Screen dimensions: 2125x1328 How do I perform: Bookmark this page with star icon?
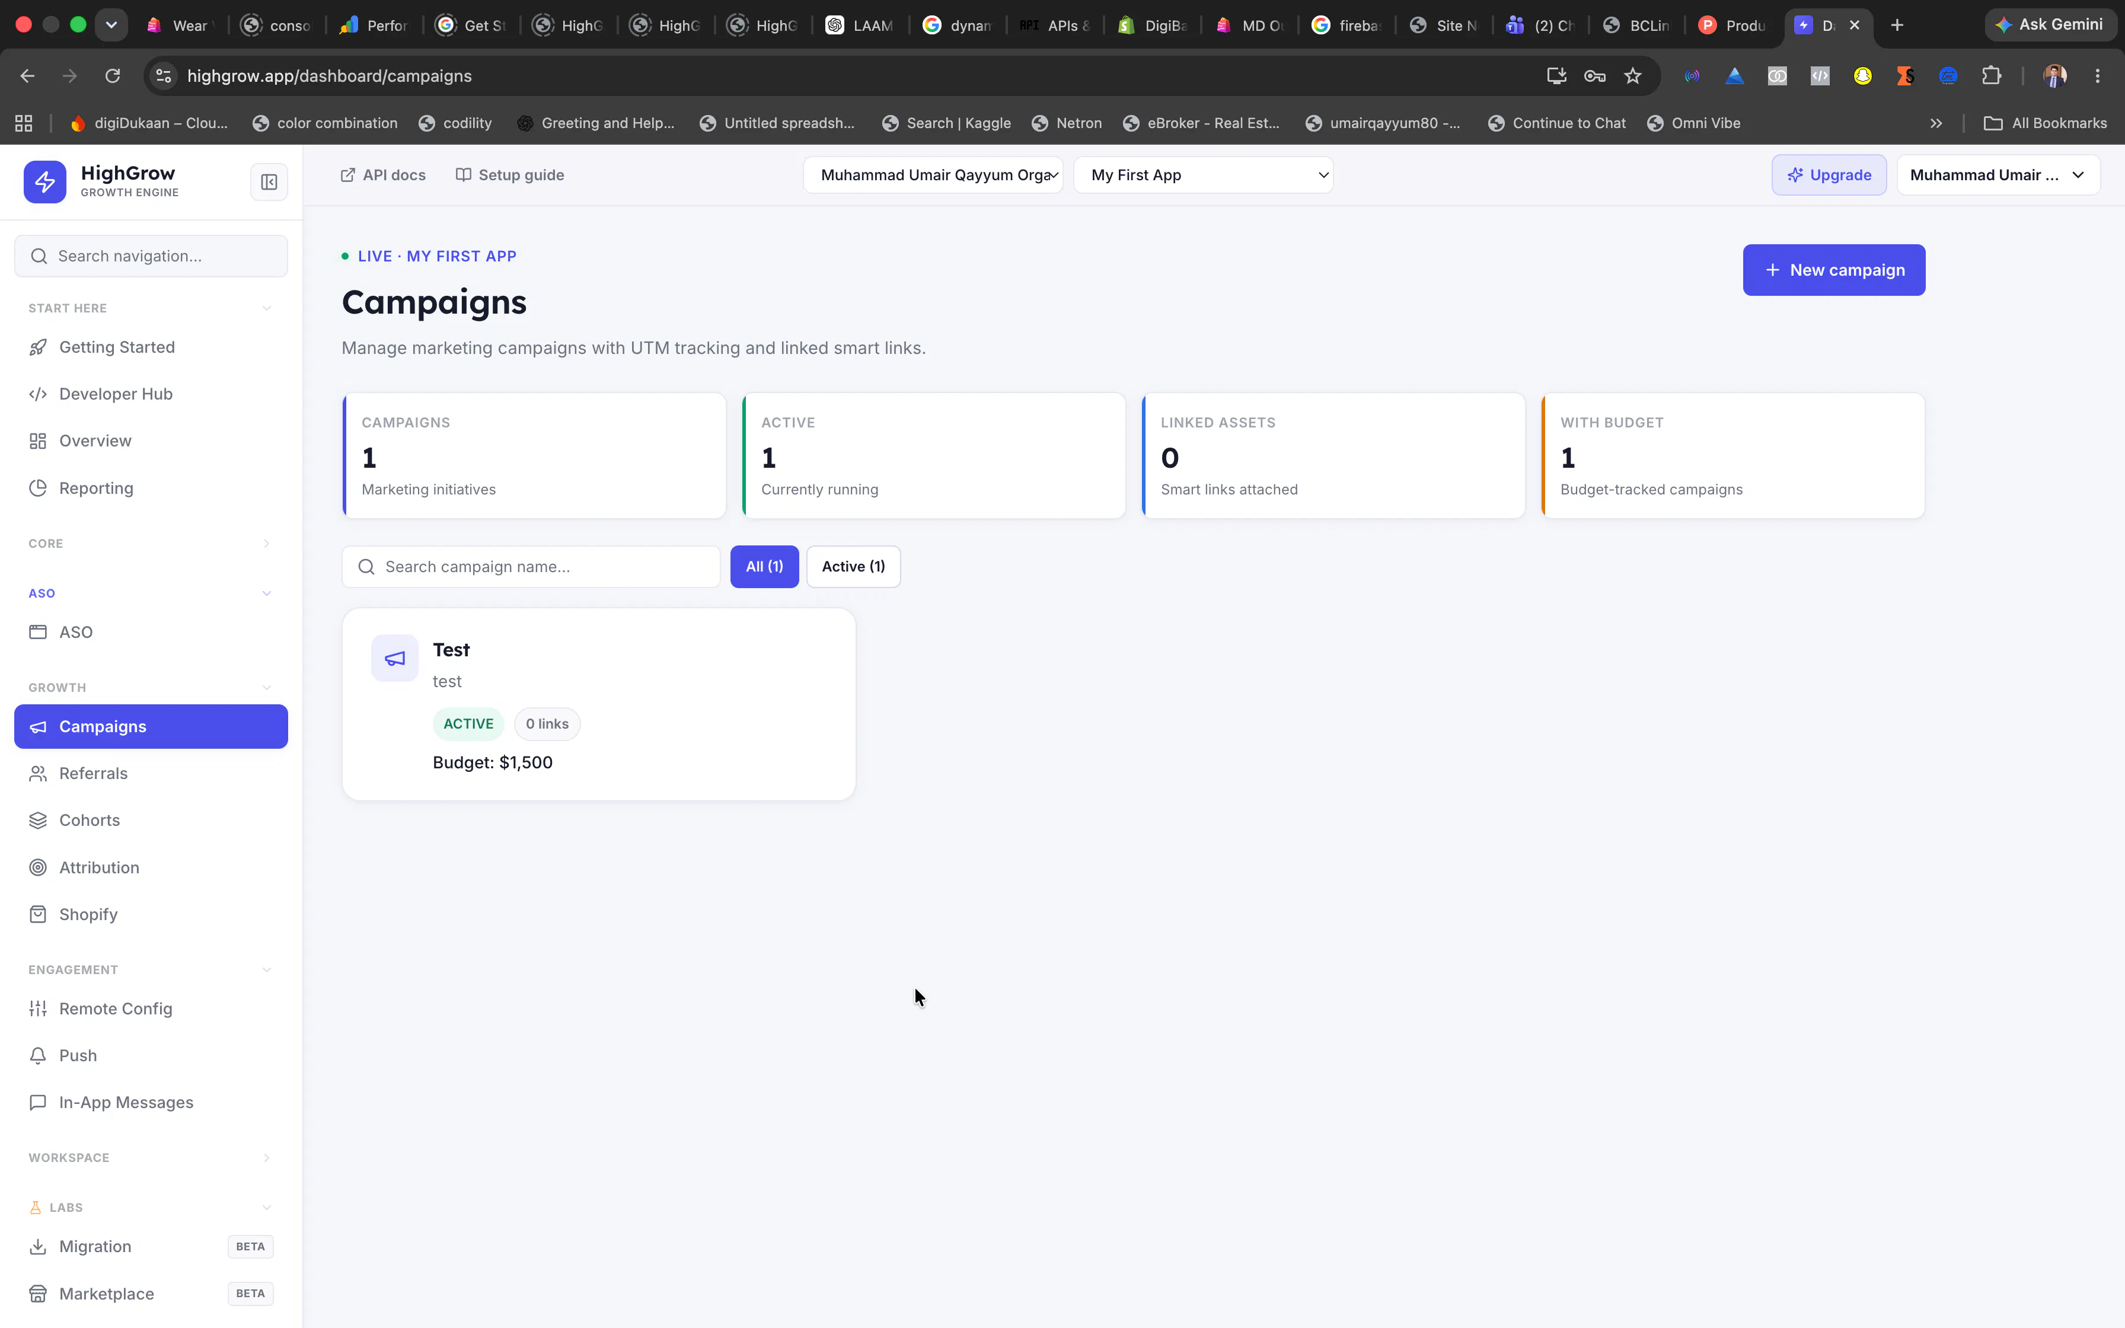(1632, 75)
